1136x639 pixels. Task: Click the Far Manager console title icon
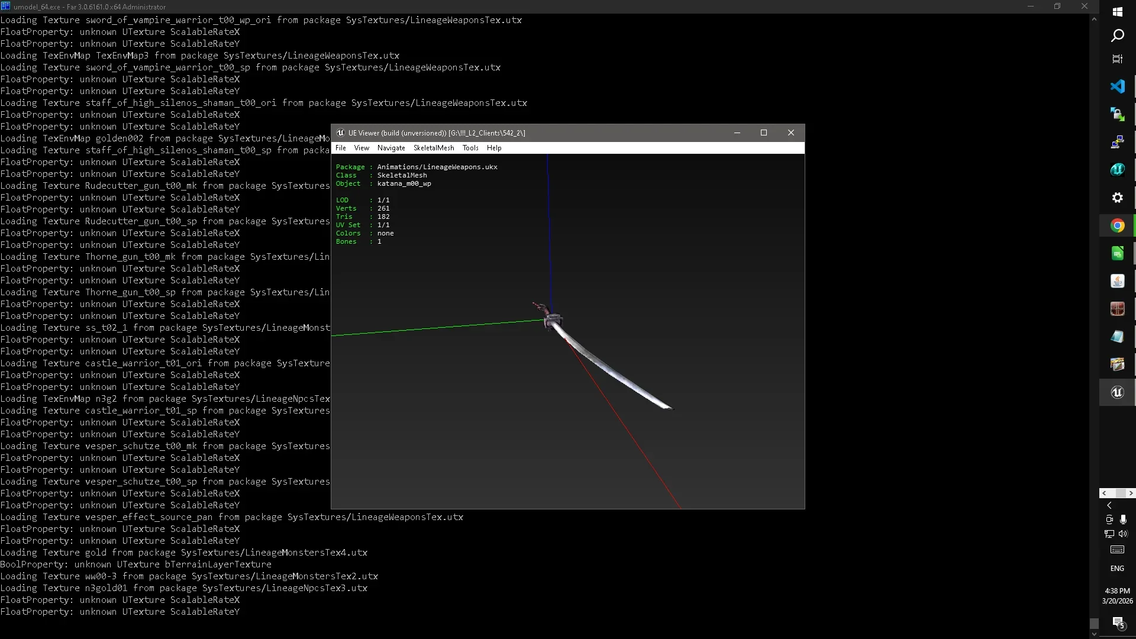tap(5, 7)
